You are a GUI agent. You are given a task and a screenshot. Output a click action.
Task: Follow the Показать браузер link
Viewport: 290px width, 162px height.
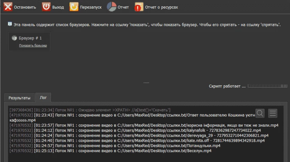click(x=33, y=46)
